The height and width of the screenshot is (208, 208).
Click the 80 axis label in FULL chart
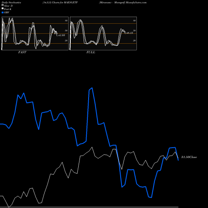click(134, 20)
